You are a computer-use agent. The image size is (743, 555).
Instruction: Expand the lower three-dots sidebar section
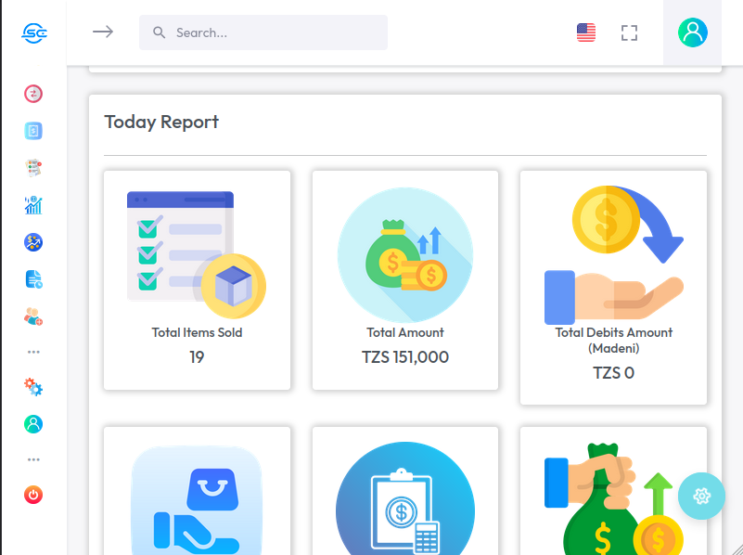pos(33,459)
